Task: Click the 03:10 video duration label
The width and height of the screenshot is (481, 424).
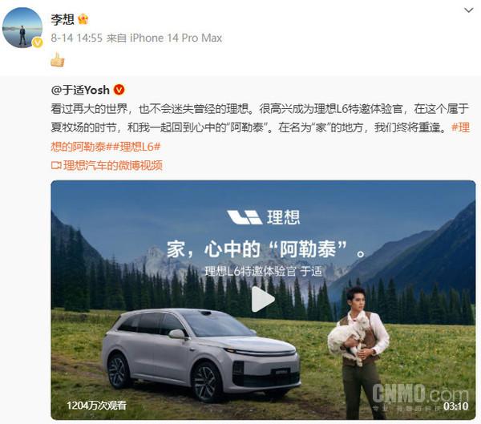Action: coord(456,406)
